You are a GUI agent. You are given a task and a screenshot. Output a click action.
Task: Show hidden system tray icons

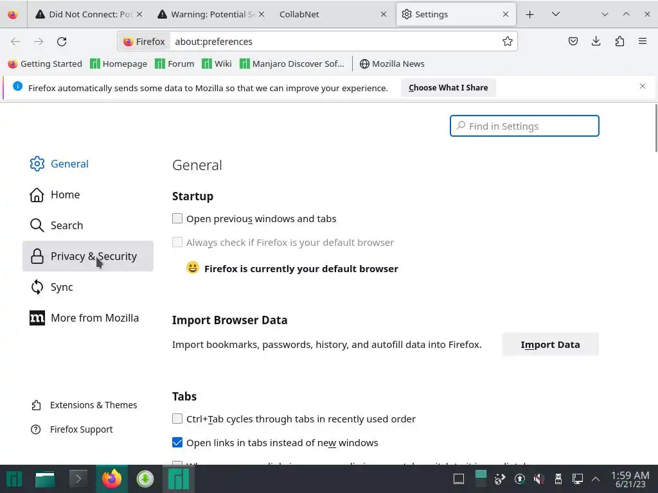(x=596, y=479)
